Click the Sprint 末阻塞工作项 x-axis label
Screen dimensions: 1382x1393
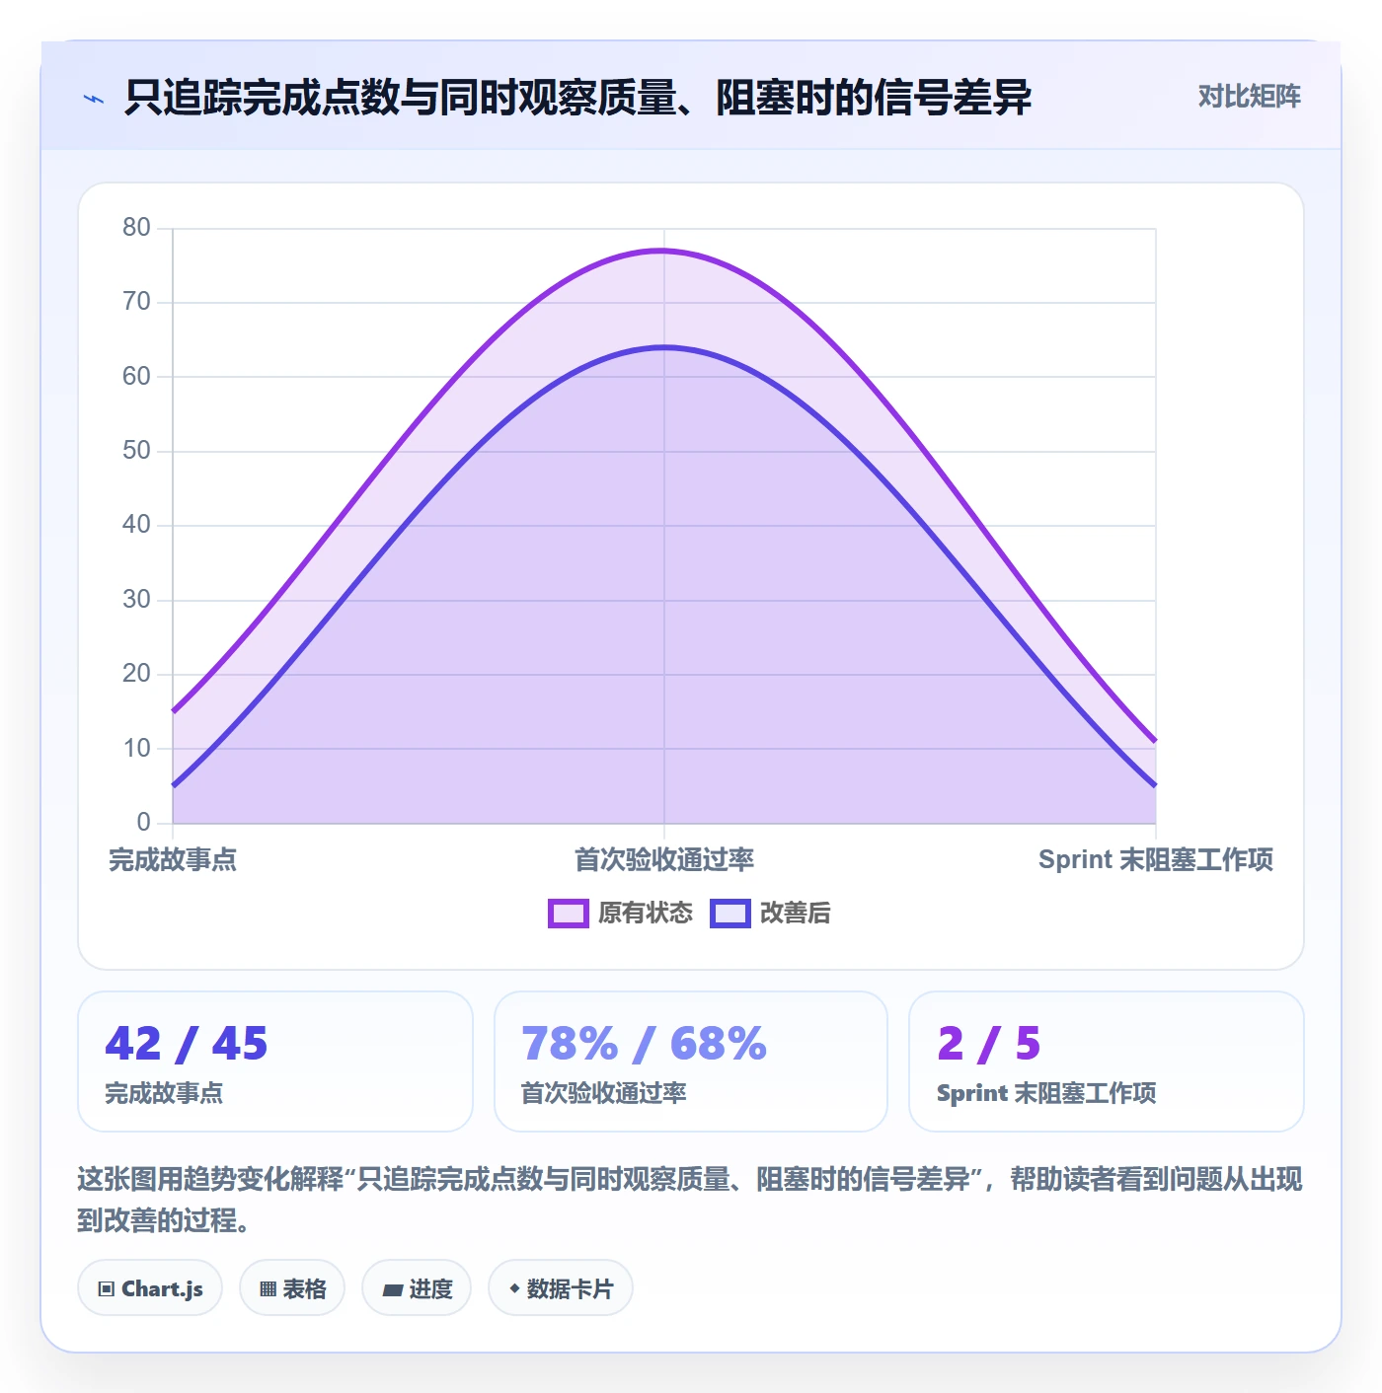pos(1156,860)
